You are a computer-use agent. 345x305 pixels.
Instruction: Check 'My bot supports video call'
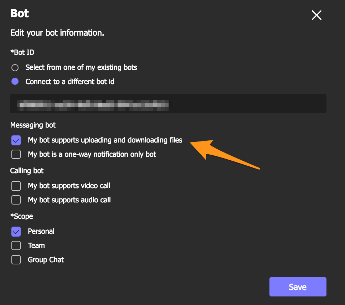[x=16, y=186]
